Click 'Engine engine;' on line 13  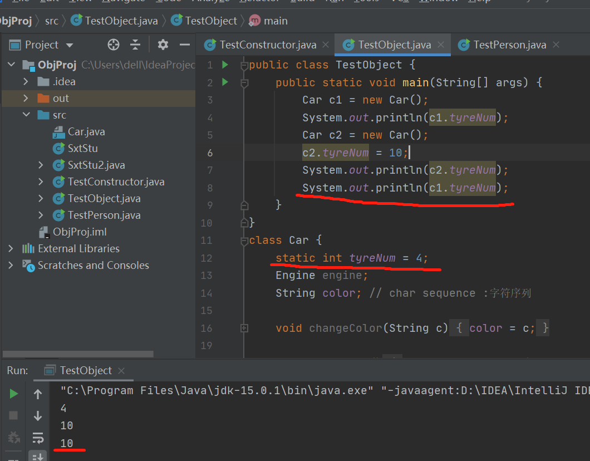[x=322, y=276]
